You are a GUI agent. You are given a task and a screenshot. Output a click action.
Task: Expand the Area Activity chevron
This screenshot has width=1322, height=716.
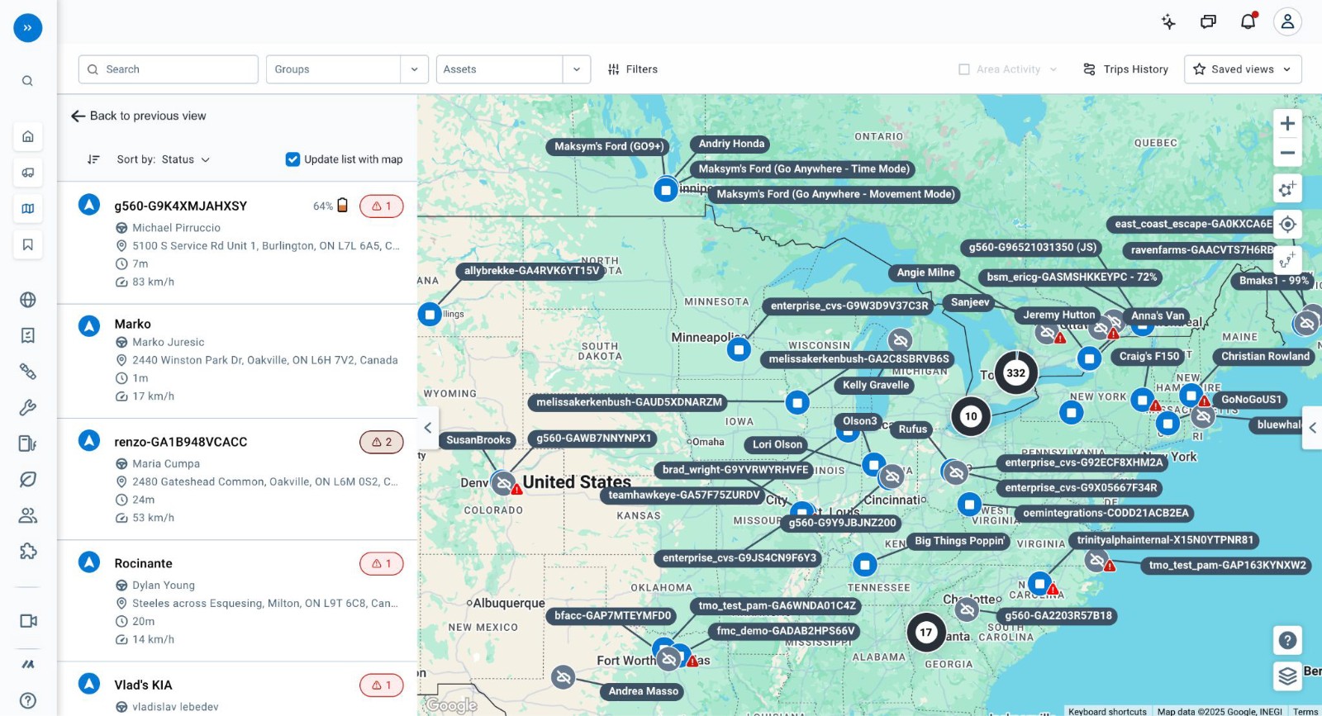(x=1053, y=69)
